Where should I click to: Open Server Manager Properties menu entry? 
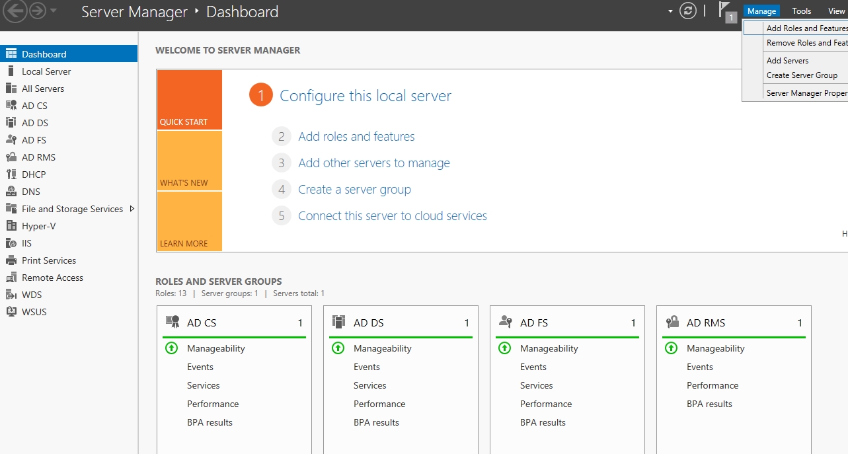point(796,93)
